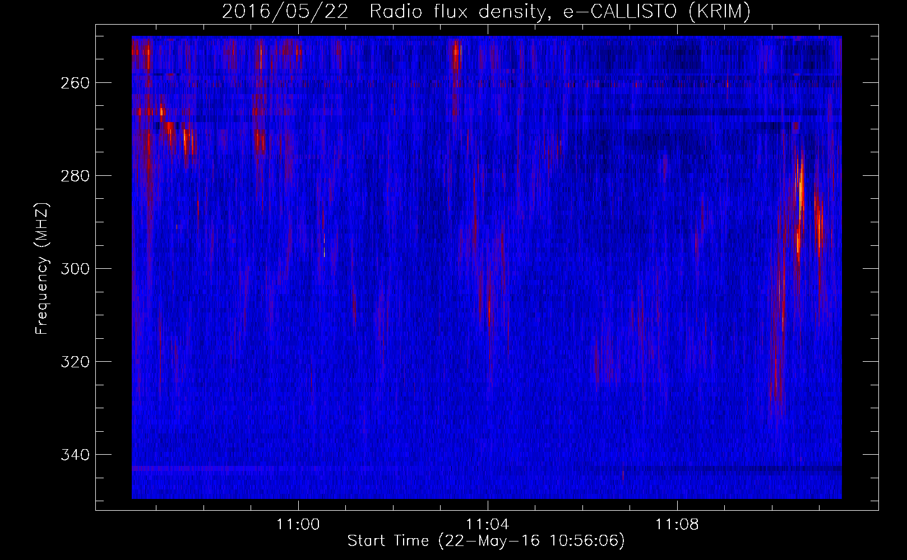Select the 280 frequency tick label
907x560 pixels.
[76, 176]
